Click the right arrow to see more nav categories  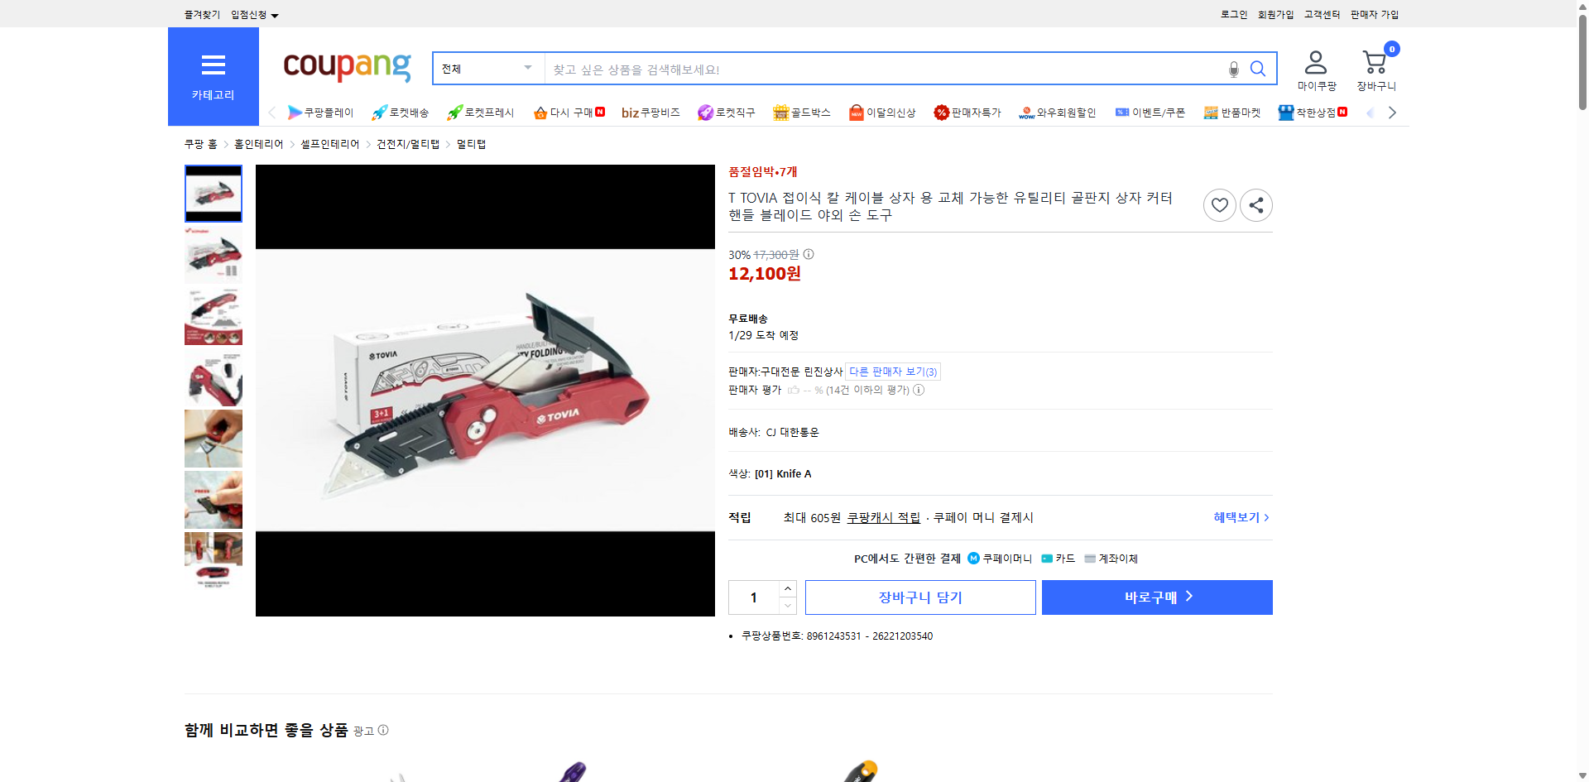1392,112
